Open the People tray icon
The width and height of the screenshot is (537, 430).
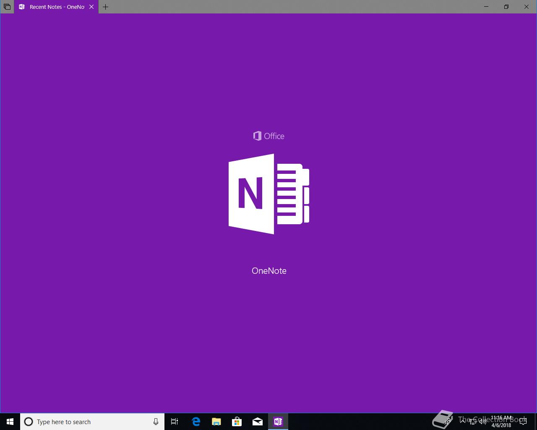(x=448, y=422)
